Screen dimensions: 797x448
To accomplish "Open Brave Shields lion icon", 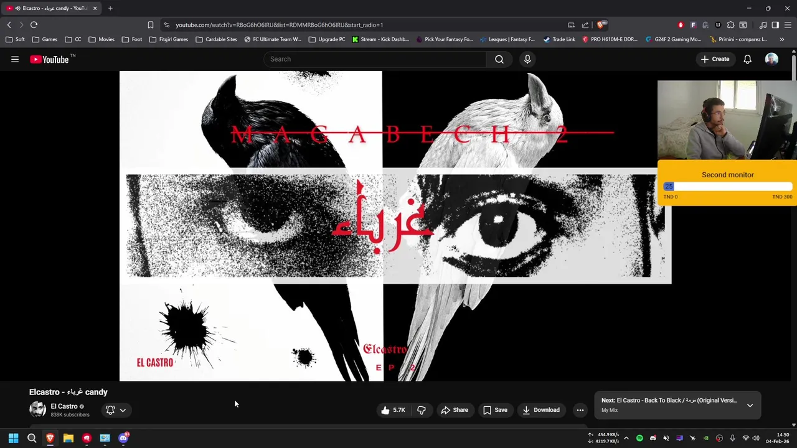I will click(601, 25).
